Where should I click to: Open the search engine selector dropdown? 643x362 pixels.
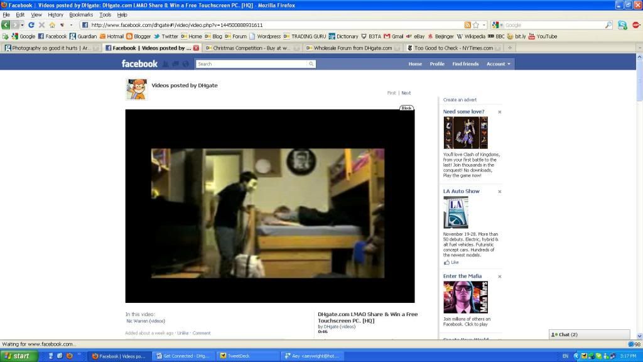[497, 25]
